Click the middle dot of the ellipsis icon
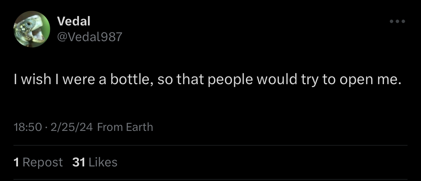The width and height of the screenshot is (421, 181). click(x=397, y=21)
